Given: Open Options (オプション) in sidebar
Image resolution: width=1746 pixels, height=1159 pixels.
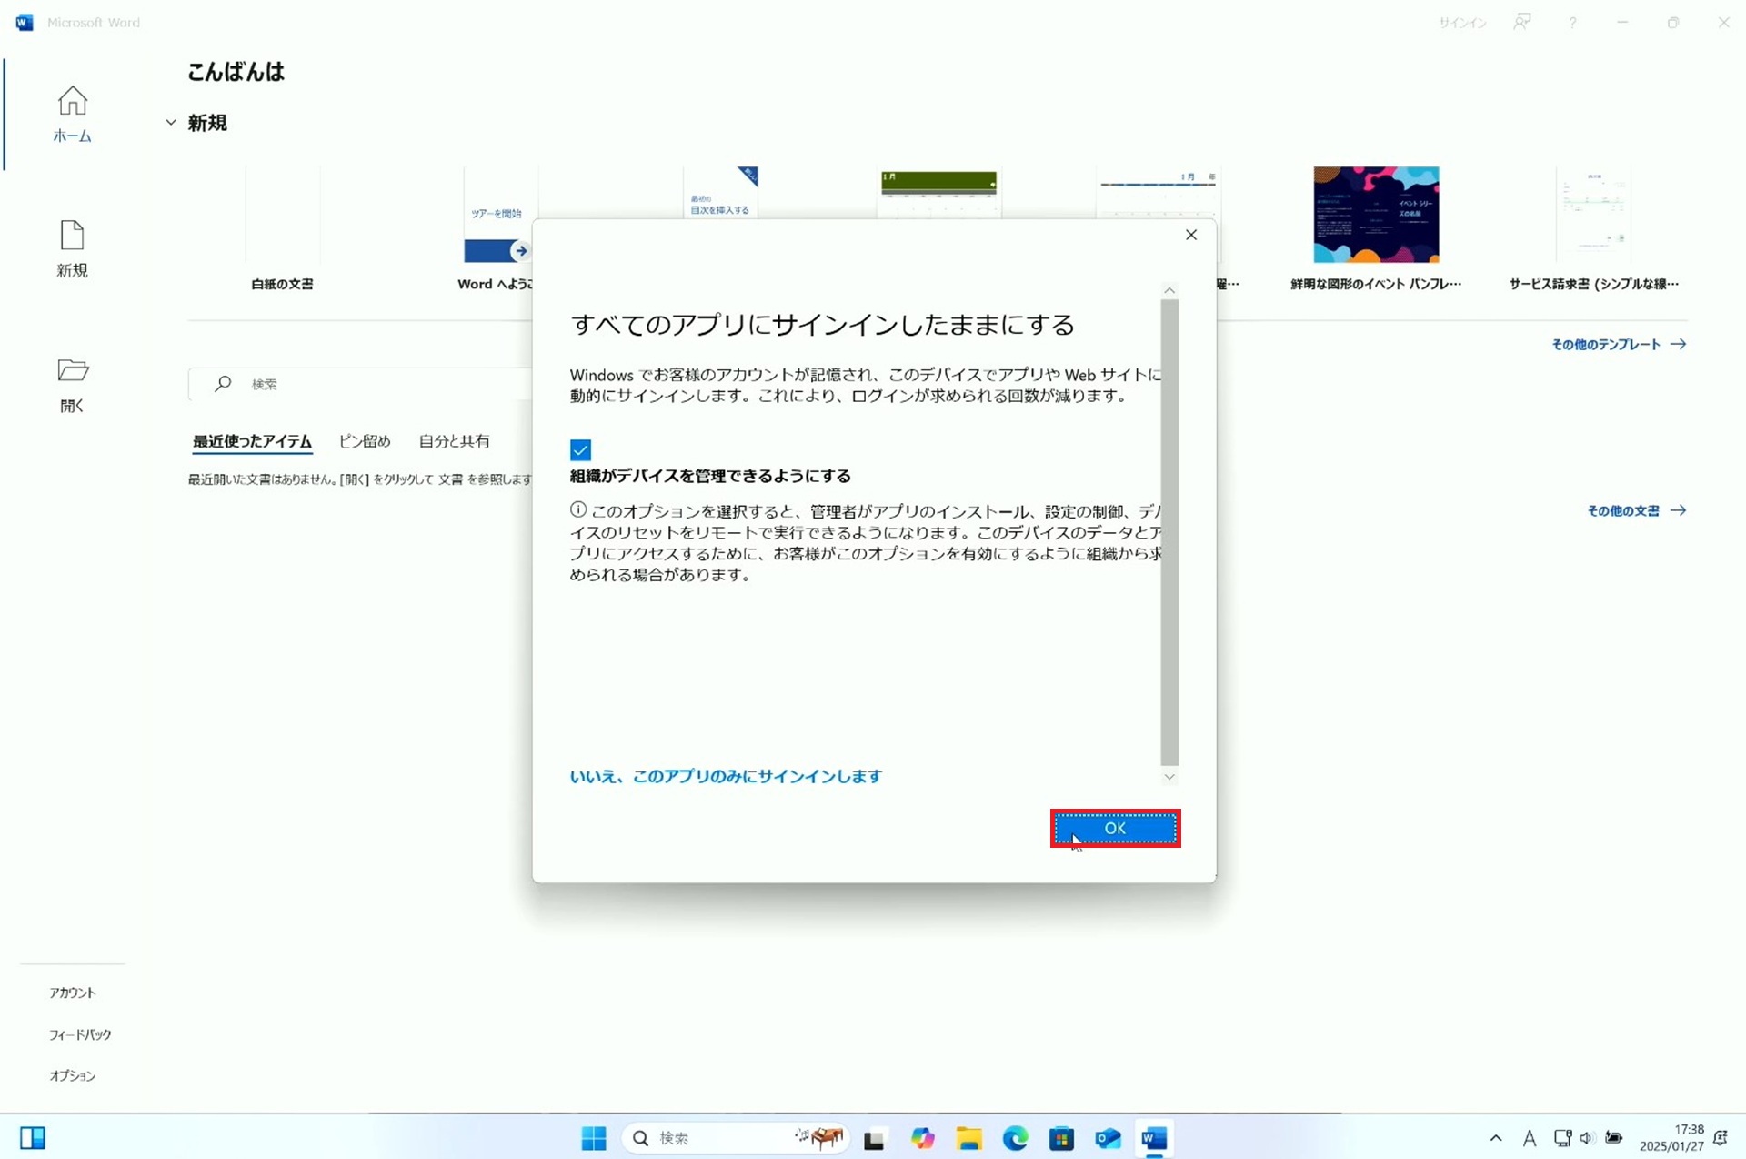Looking at the screenshot, I should [73, 1075].
